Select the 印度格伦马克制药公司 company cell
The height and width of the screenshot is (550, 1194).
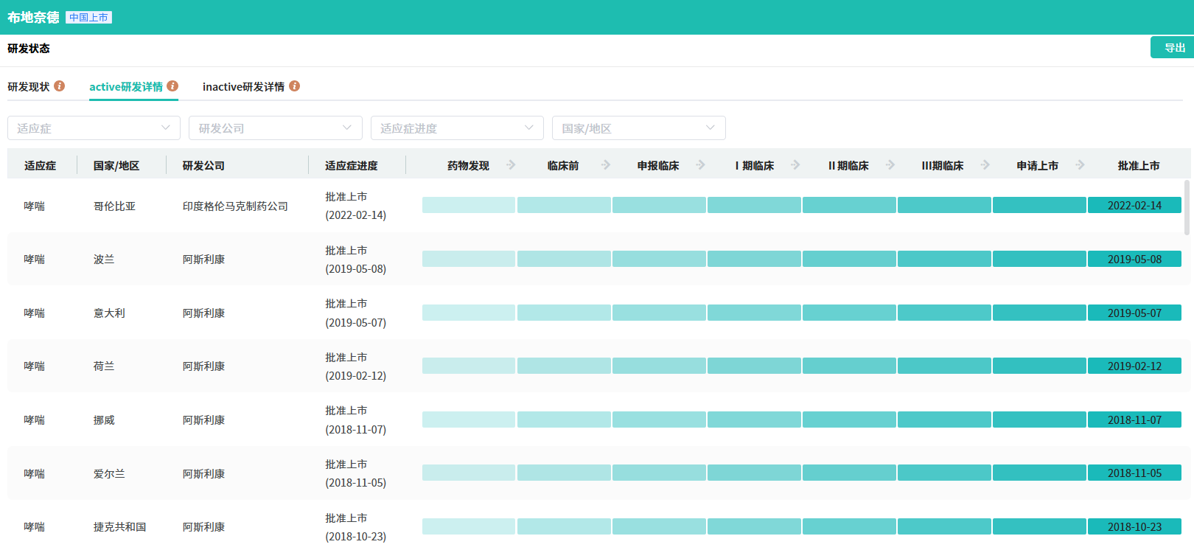tap(235, 206)
